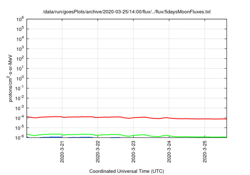Click the '2020-3-22' date tick label
Screen dimensions: 250x175
point(98,152)
